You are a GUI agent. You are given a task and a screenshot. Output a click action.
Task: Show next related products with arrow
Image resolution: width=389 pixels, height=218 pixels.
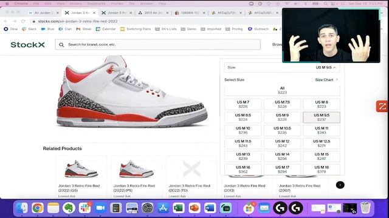tap(340, 185)
